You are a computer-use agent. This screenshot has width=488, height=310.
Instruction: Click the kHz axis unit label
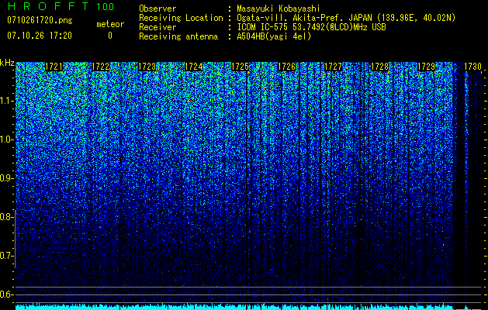(x=7, y=63)
